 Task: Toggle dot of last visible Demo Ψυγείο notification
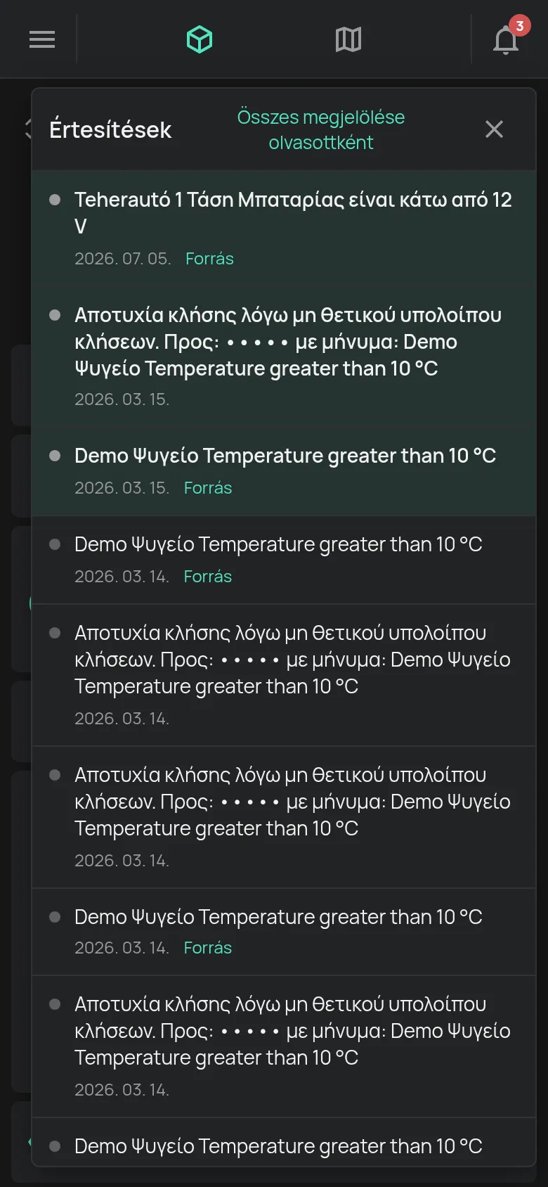click(55, 1146)
